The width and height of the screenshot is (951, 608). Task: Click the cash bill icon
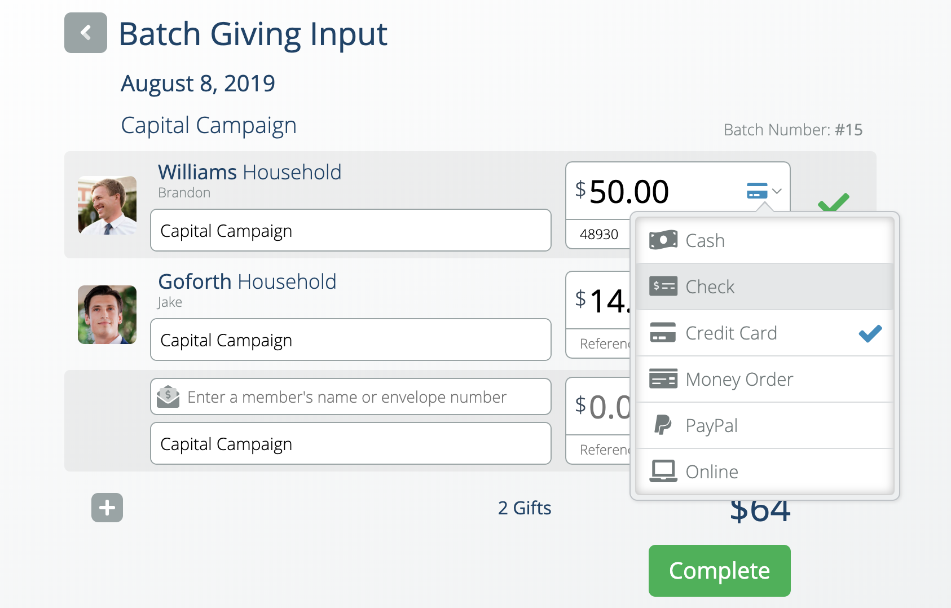coord(663,240)
